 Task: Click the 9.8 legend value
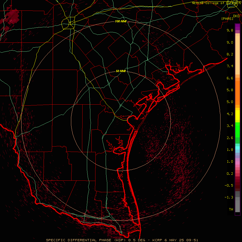click(x=230, y=30)
